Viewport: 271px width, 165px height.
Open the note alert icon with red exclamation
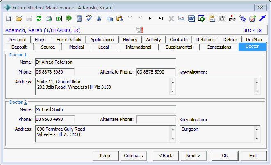click(x=139, y=30)
